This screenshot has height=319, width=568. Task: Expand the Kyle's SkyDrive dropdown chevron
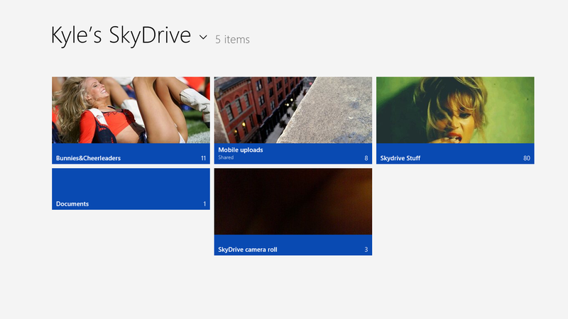[x=203, y=37]
